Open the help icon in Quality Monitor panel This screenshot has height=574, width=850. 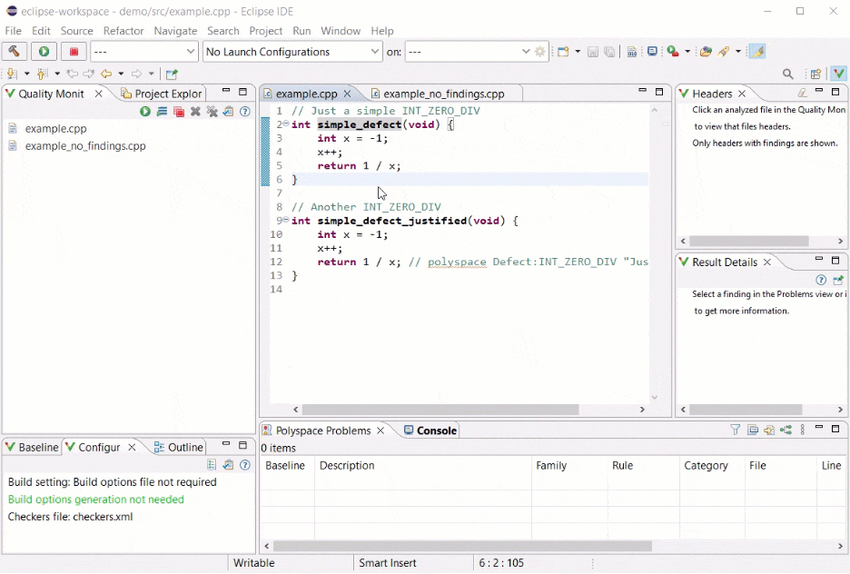243,112
